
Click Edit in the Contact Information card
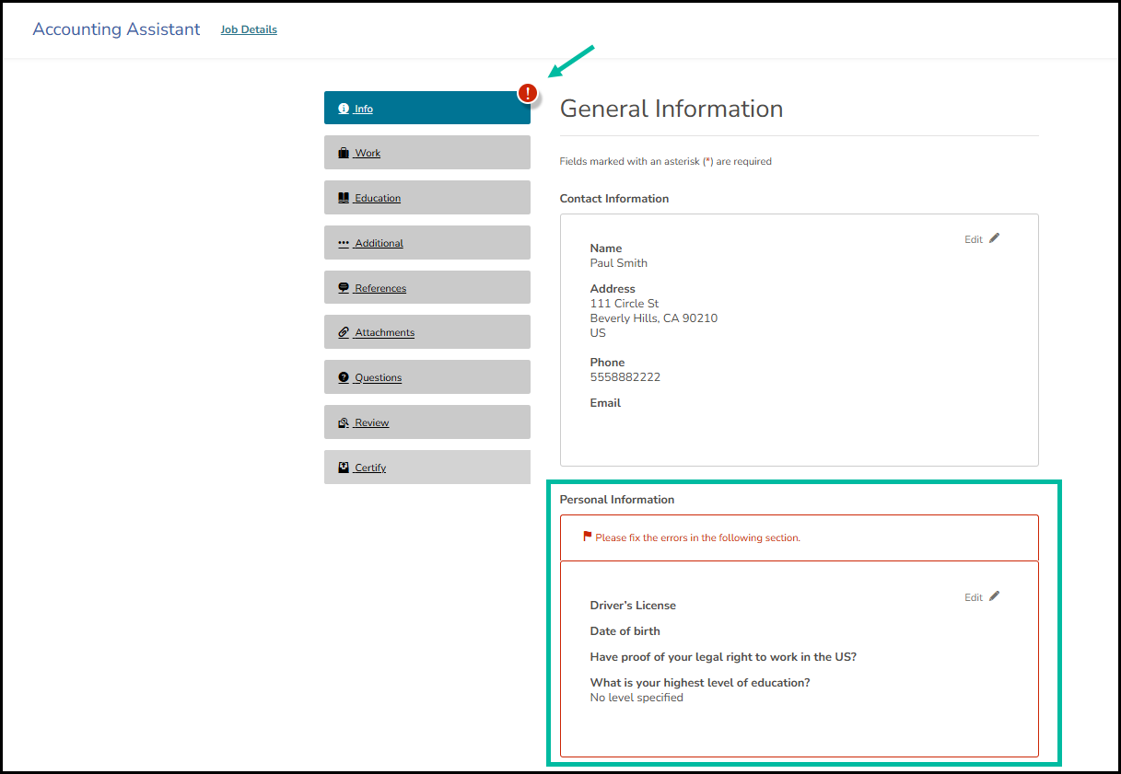[974, 238]
